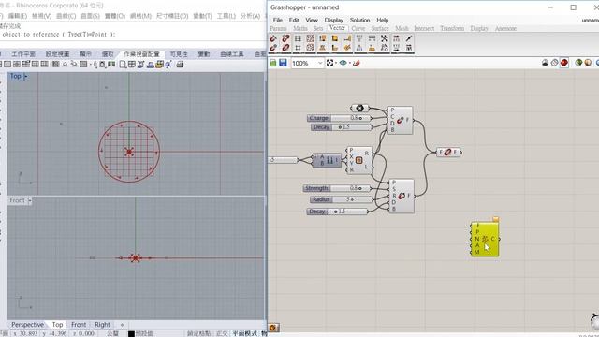This screenshot has width=599, height=337.
Task: Switch to the Anemone component tab
Action: (505, 28)
